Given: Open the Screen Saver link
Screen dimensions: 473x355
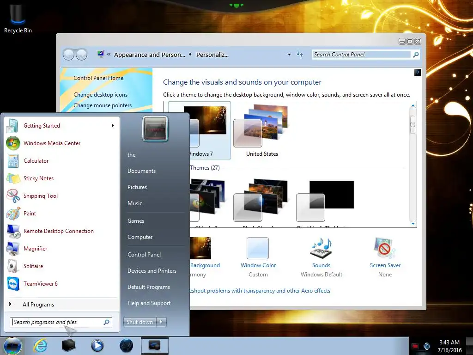Looking at the screenshot, I should click(x=385, y=265).
